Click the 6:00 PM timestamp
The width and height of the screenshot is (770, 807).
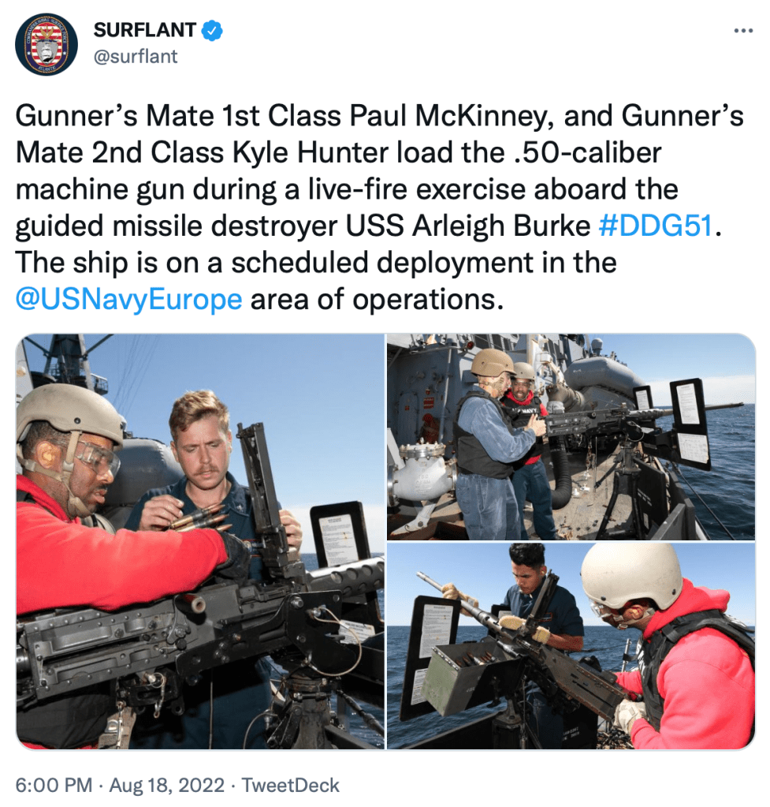[54, 786]
